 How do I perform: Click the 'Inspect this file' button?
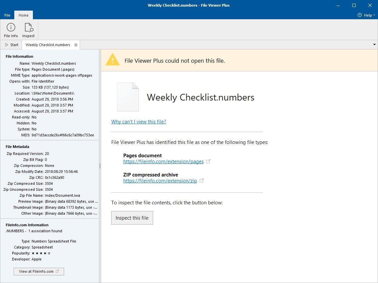click(x=132, y=218)
